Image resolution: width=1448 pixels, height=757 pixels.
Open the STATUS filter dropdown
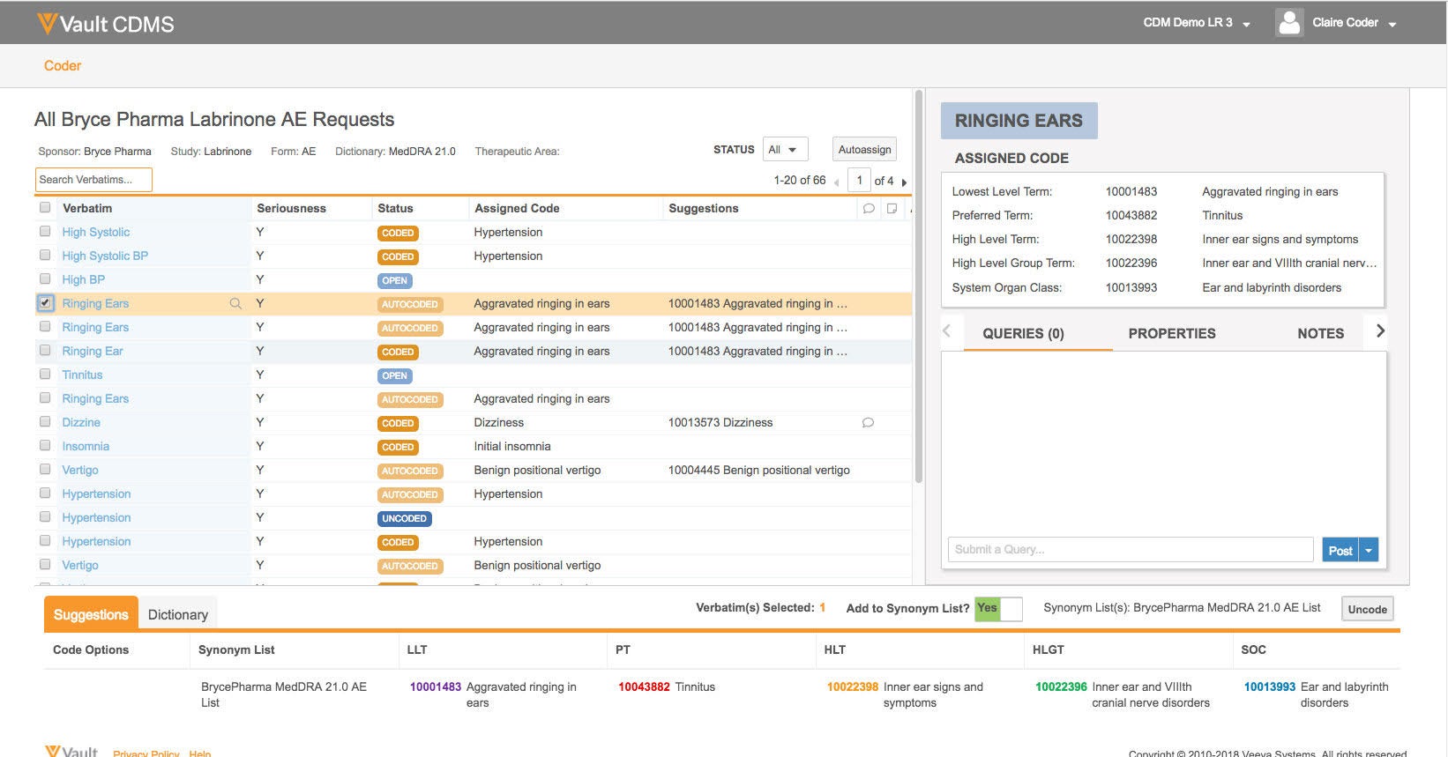pos(784,150)
